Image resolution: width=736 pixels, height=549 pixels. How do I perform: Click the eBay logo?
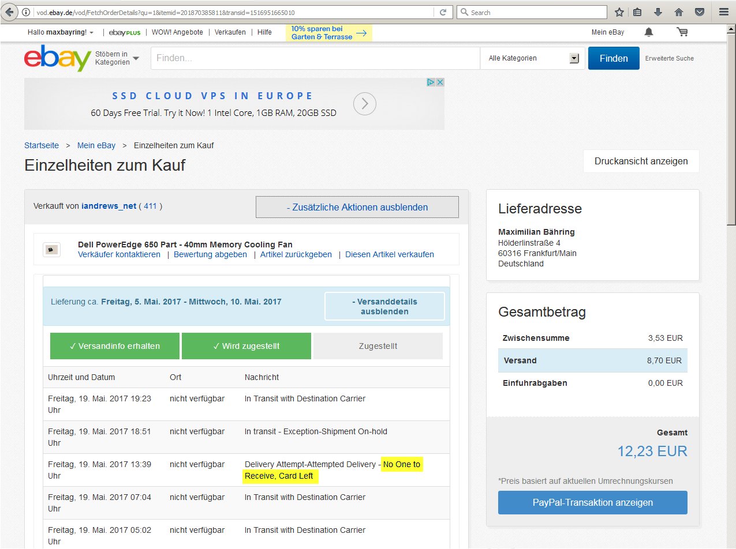tap(57, 58)
